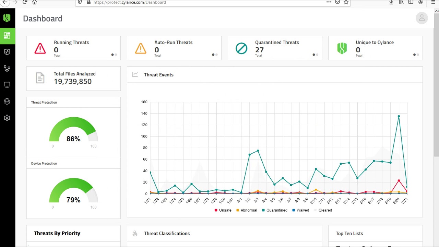The image size is (439, 247).
Task: Save the page with the Pocket icon
Action: click(x=337, y=2)
